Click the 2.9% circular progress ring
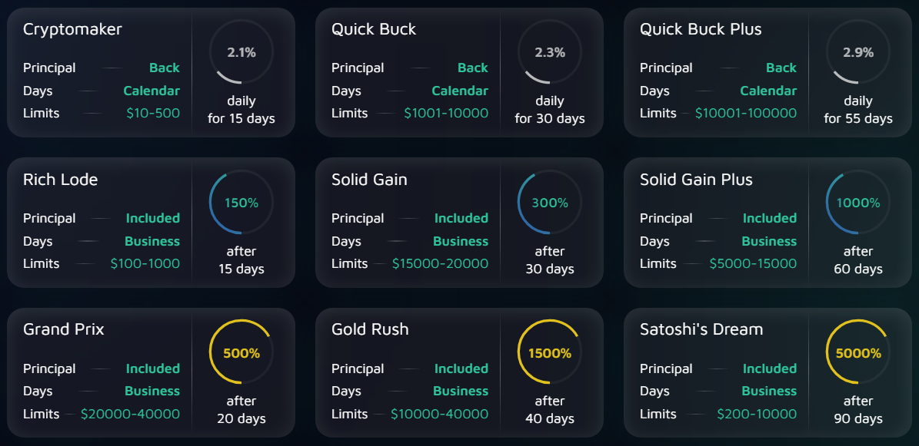 (858, 52)
